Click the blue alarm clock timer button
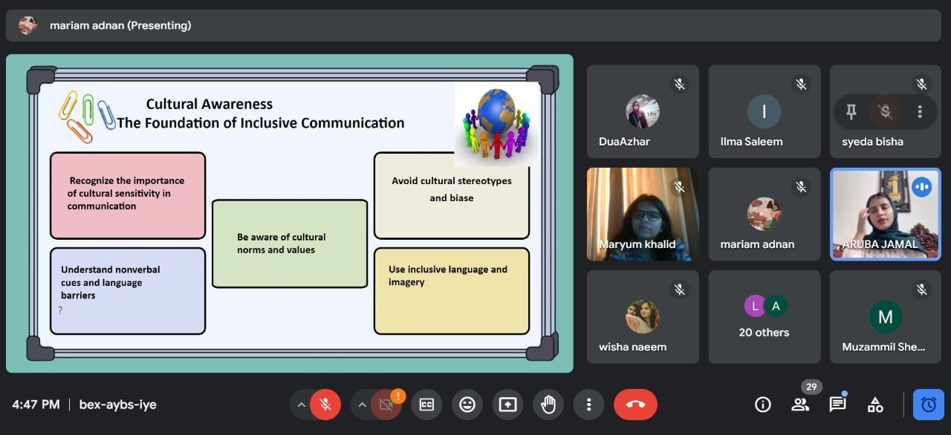 [x=928, y=405]
